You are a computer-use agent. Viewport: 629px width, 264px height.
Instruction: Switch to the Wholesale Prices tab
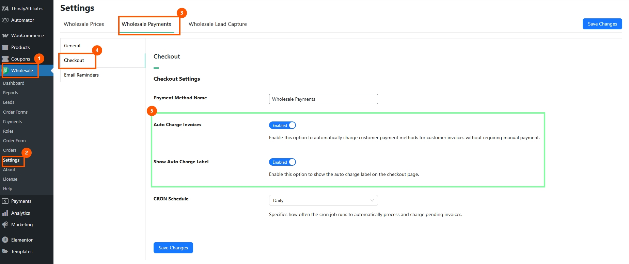84,24
